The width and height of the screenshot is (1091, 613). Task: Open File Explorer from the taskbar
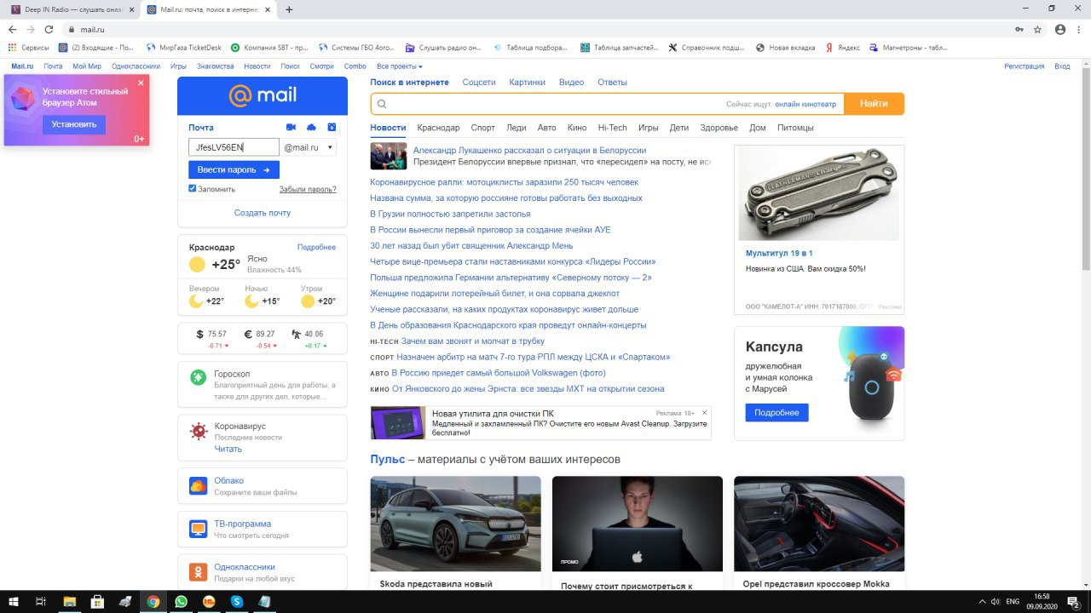pyautogui.click(x=69, y=601)
